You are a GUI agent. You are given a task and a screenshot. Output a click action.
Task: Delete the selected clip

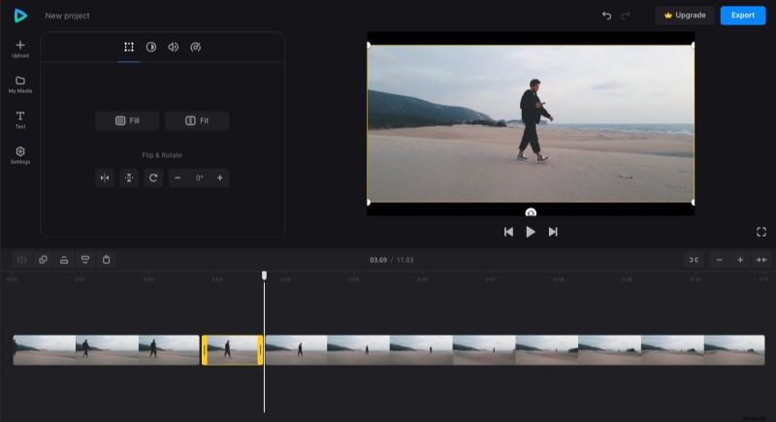pyautogui.click(x=106, y=260)
